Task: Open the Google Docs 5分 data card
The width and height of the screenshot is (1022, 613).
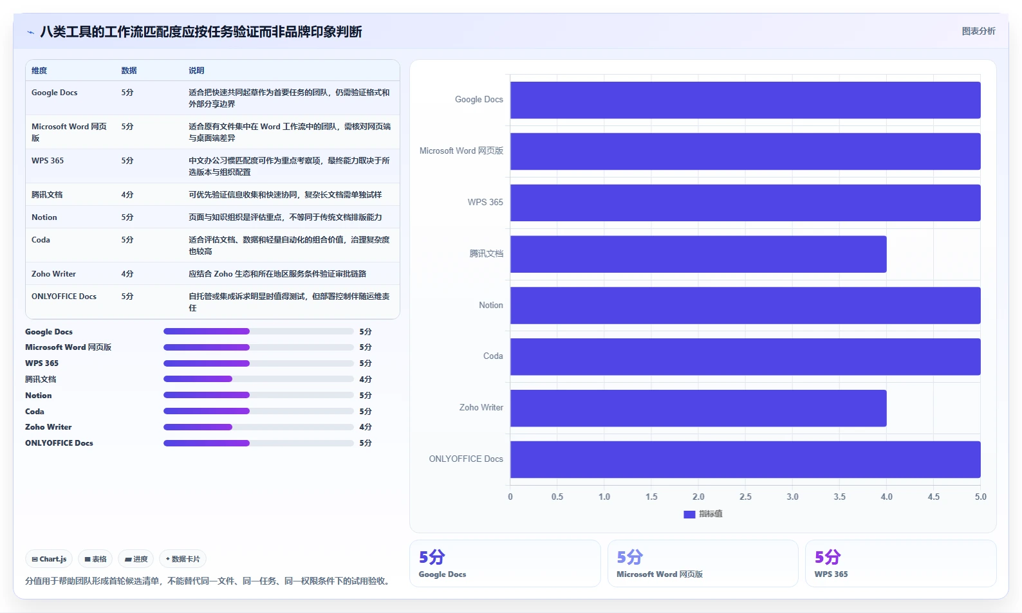Action: (x=505, y=563)
